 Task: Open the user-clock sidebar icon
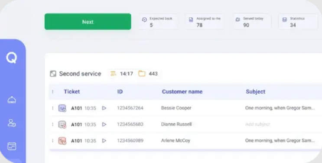12,123
